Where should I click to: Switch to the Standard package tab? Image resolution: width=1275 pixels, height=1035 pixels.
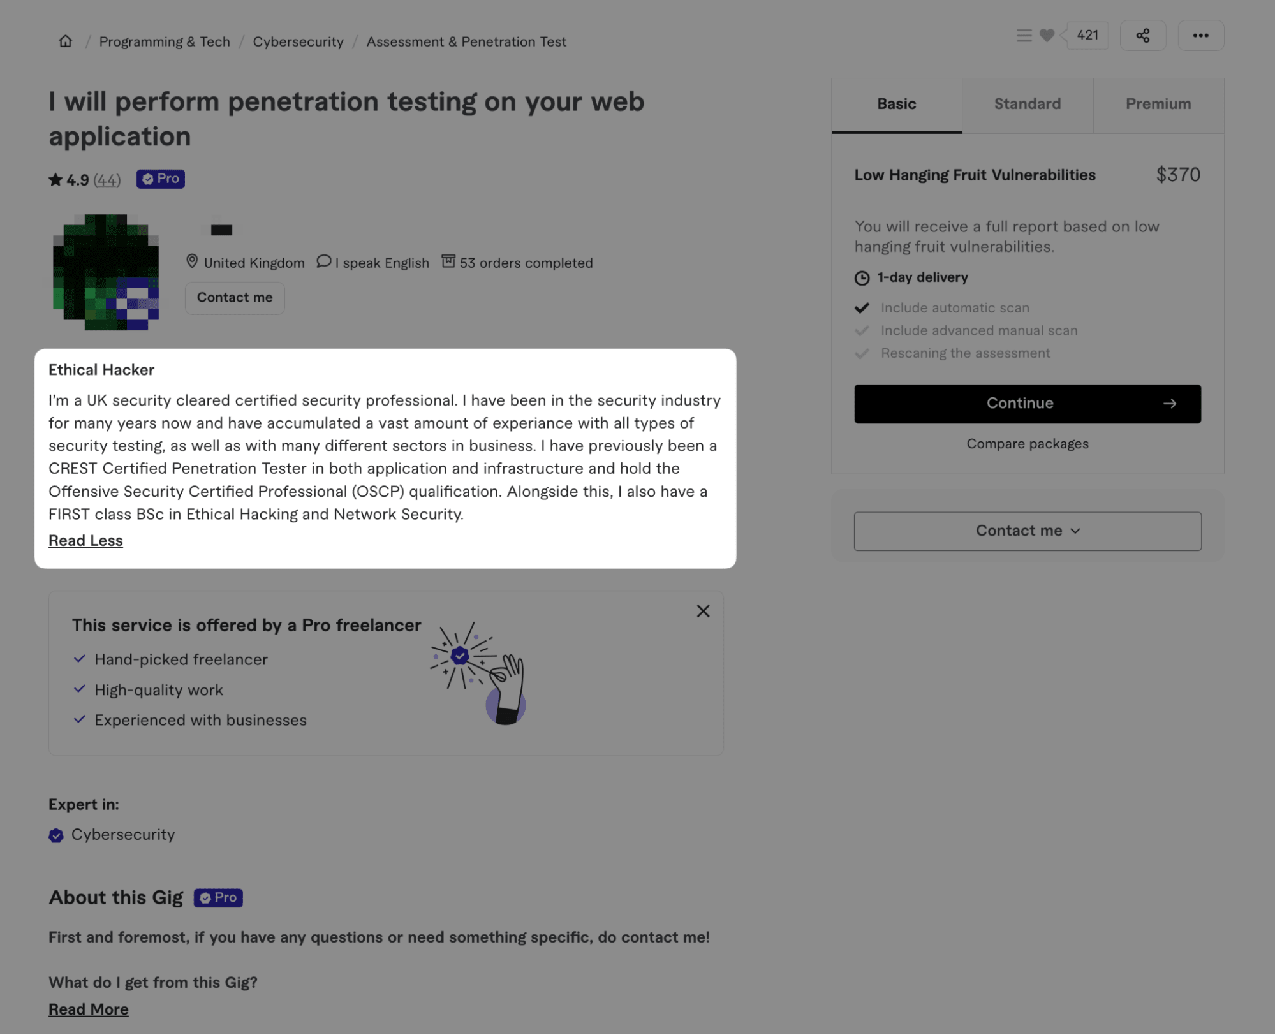coord(1027,105)
